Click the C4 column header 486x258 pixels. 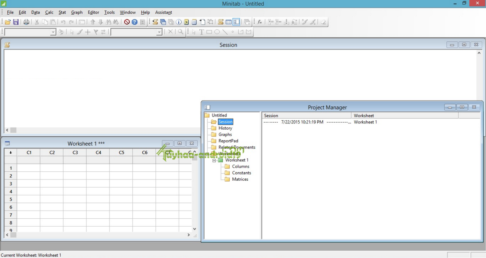[x=98, y=153]
